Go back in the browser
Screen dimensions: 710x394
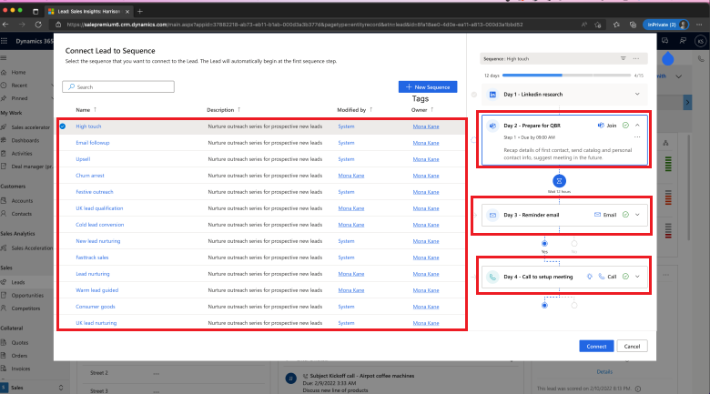5,25
